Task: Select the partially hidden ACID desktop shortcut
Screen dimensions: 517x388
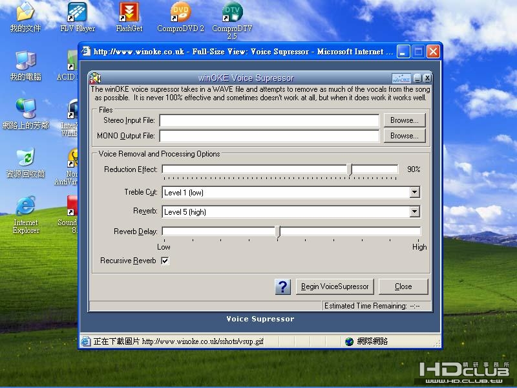Action: coord(68,66)
